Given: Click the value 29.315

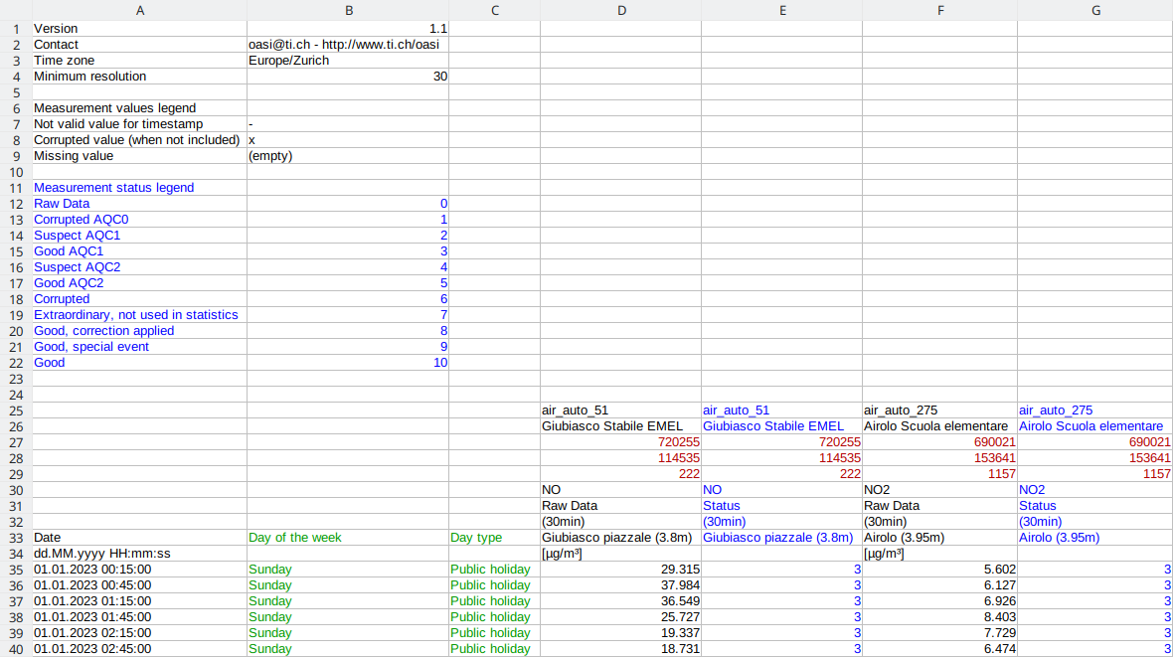Looking at the screenshot, I should click(x=621, y=570).
